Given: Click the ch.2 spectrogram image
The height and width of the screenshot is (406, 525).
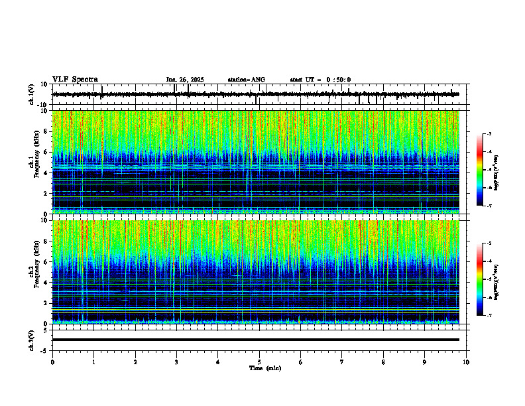Looking at the screenshot, I should point(256,272).
